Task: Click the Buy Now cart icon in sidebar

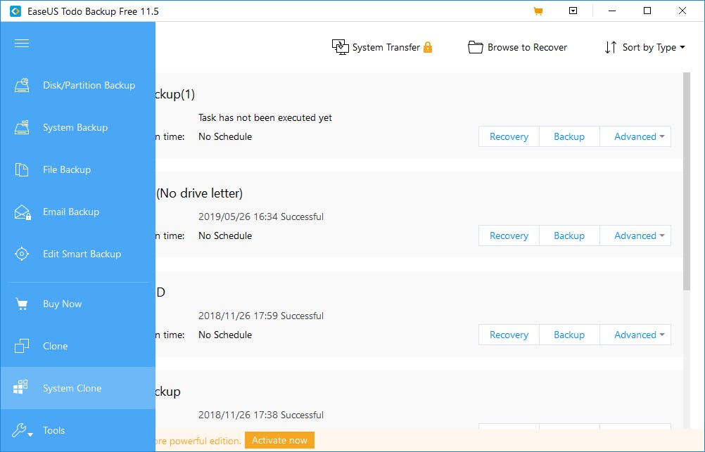Action: point(22,304)
